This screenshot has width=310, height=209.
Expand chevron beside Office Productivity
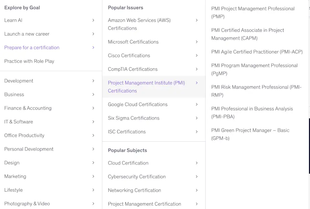[93, 135]
